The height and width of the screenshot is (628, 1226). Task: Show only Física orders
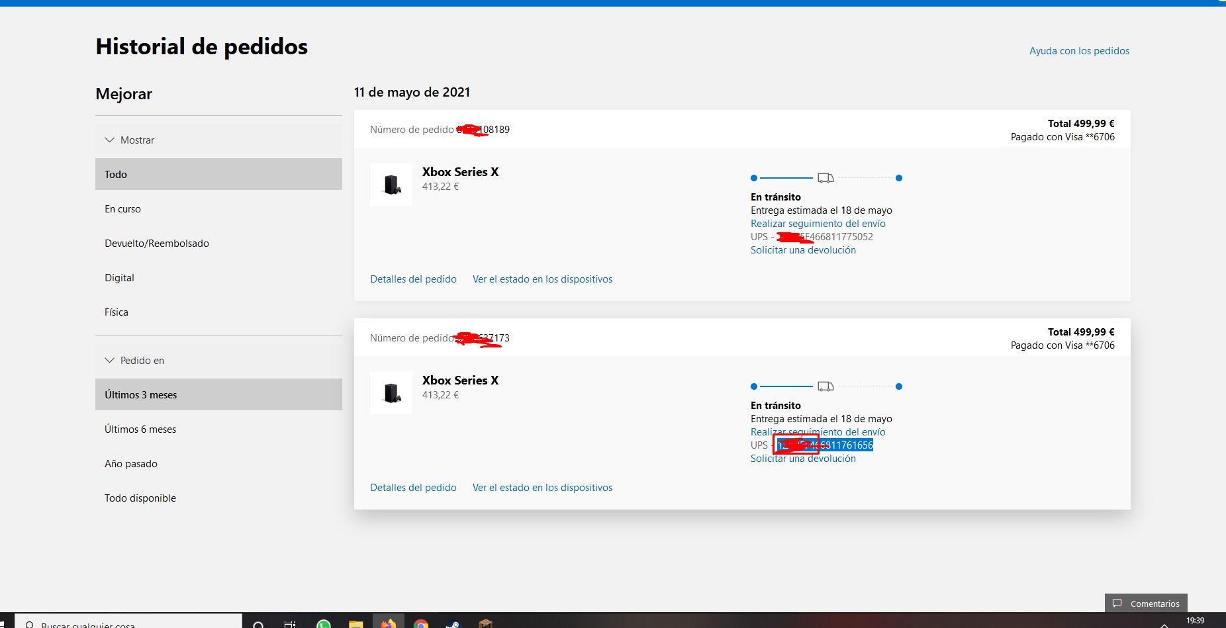coord(218,312)
